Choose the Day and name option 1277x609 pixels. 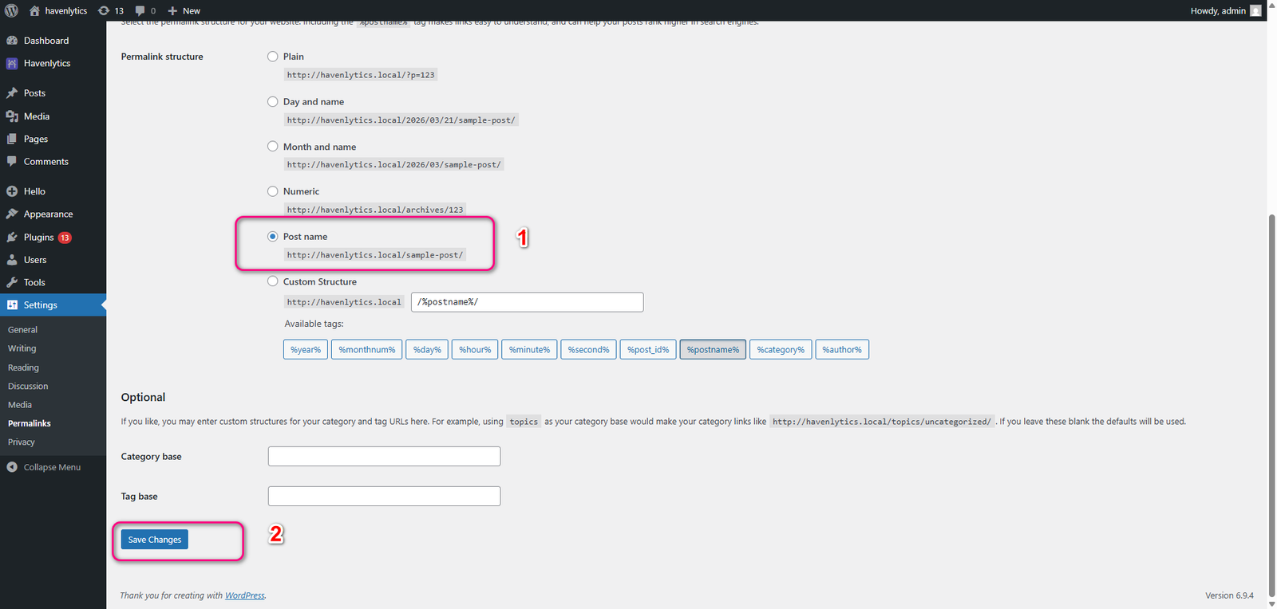pos(273,102)
